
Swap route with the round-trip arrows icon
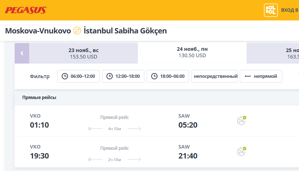[x=77, y=31]
